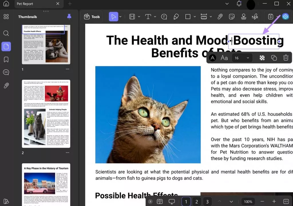Open the Bookmarks panel in sidebar
293x206 pixels.
coord(6,59)
